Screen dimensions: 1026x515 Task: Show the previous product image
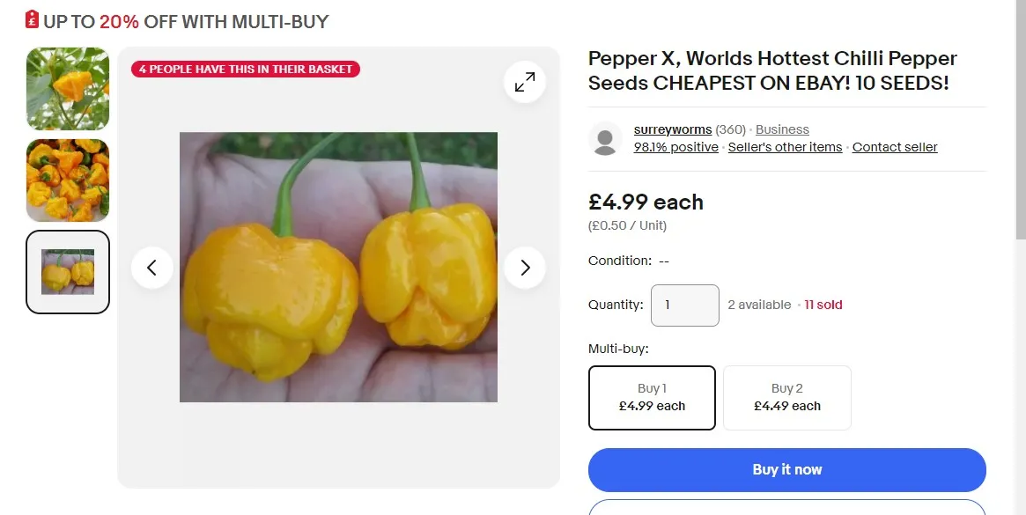coord(151,267)
